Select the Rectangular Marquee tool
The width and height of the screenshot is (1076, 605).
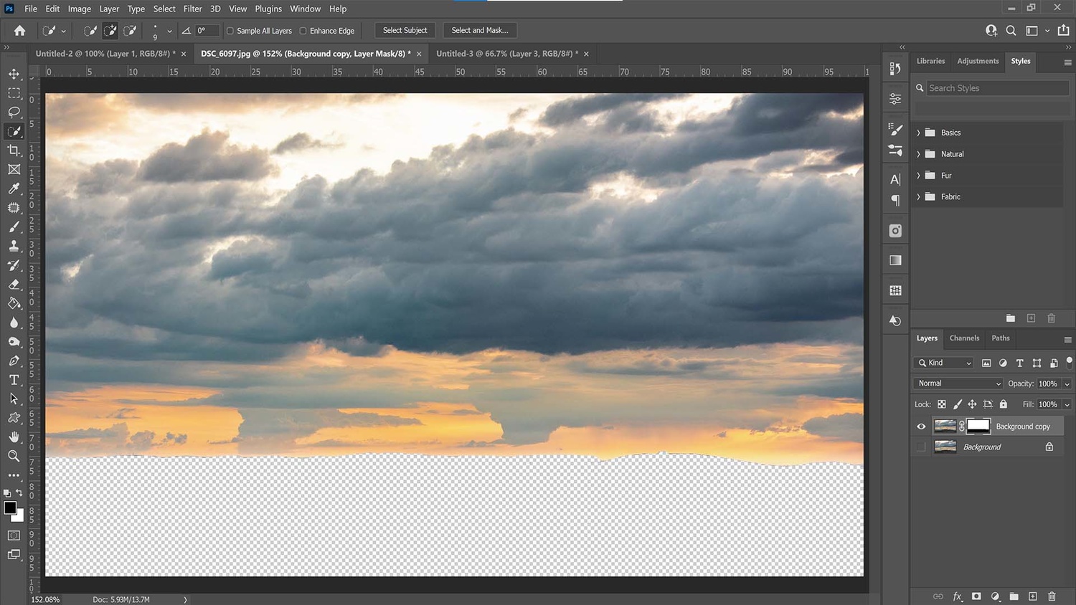tap(14, 93)
